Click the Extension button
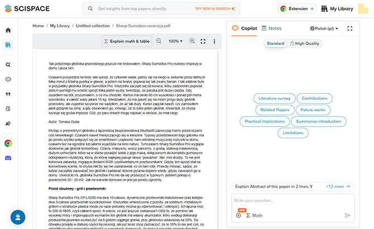 coord(297,8)
